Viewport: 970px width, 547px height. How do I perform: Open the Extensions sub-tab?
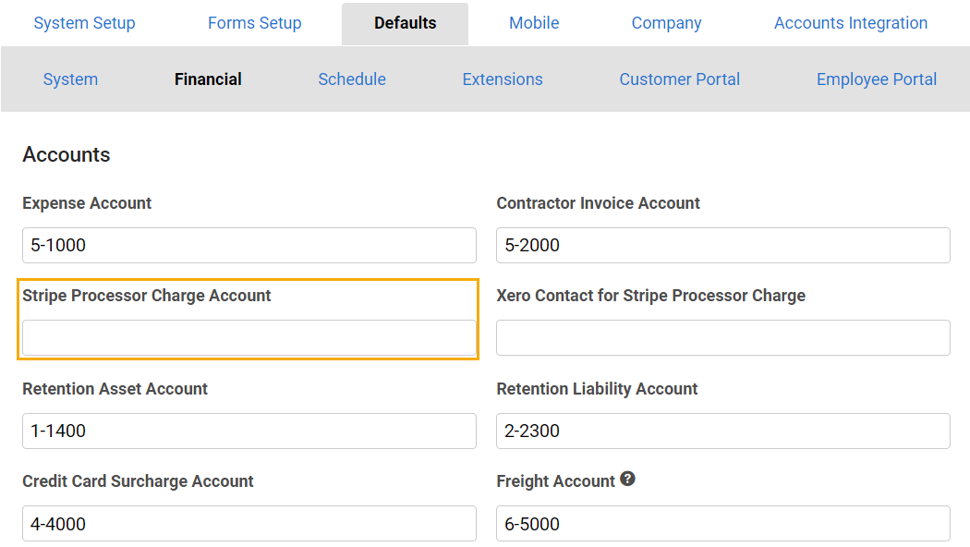click(x=503, y=79)
